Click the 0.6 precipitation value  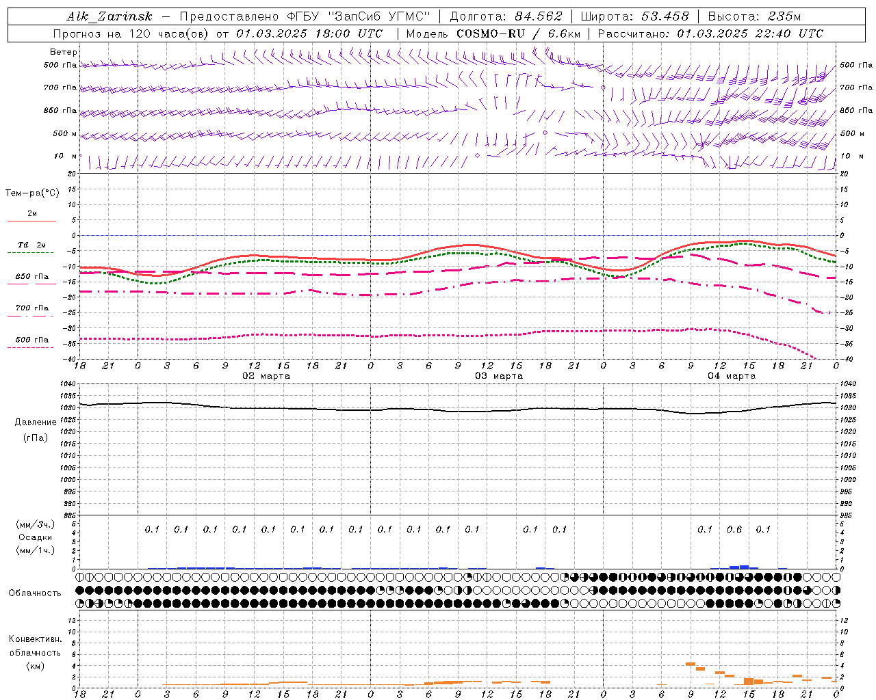tap(734, 529)
